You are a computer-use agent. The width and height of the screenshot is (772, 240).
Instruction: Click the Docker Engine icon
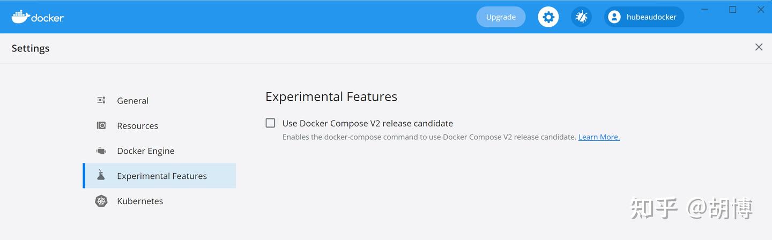(101, 151)
